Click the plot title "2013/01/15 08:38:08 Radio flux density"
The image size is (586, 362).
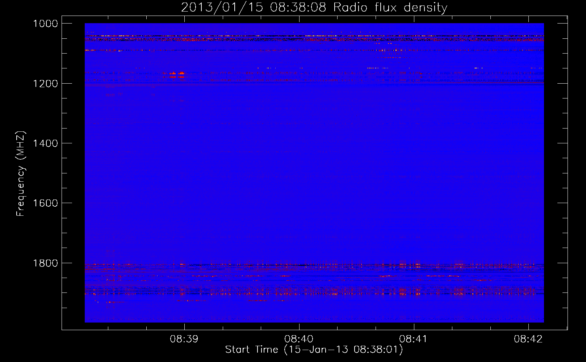pyautogui.click(x=314, y=7)
